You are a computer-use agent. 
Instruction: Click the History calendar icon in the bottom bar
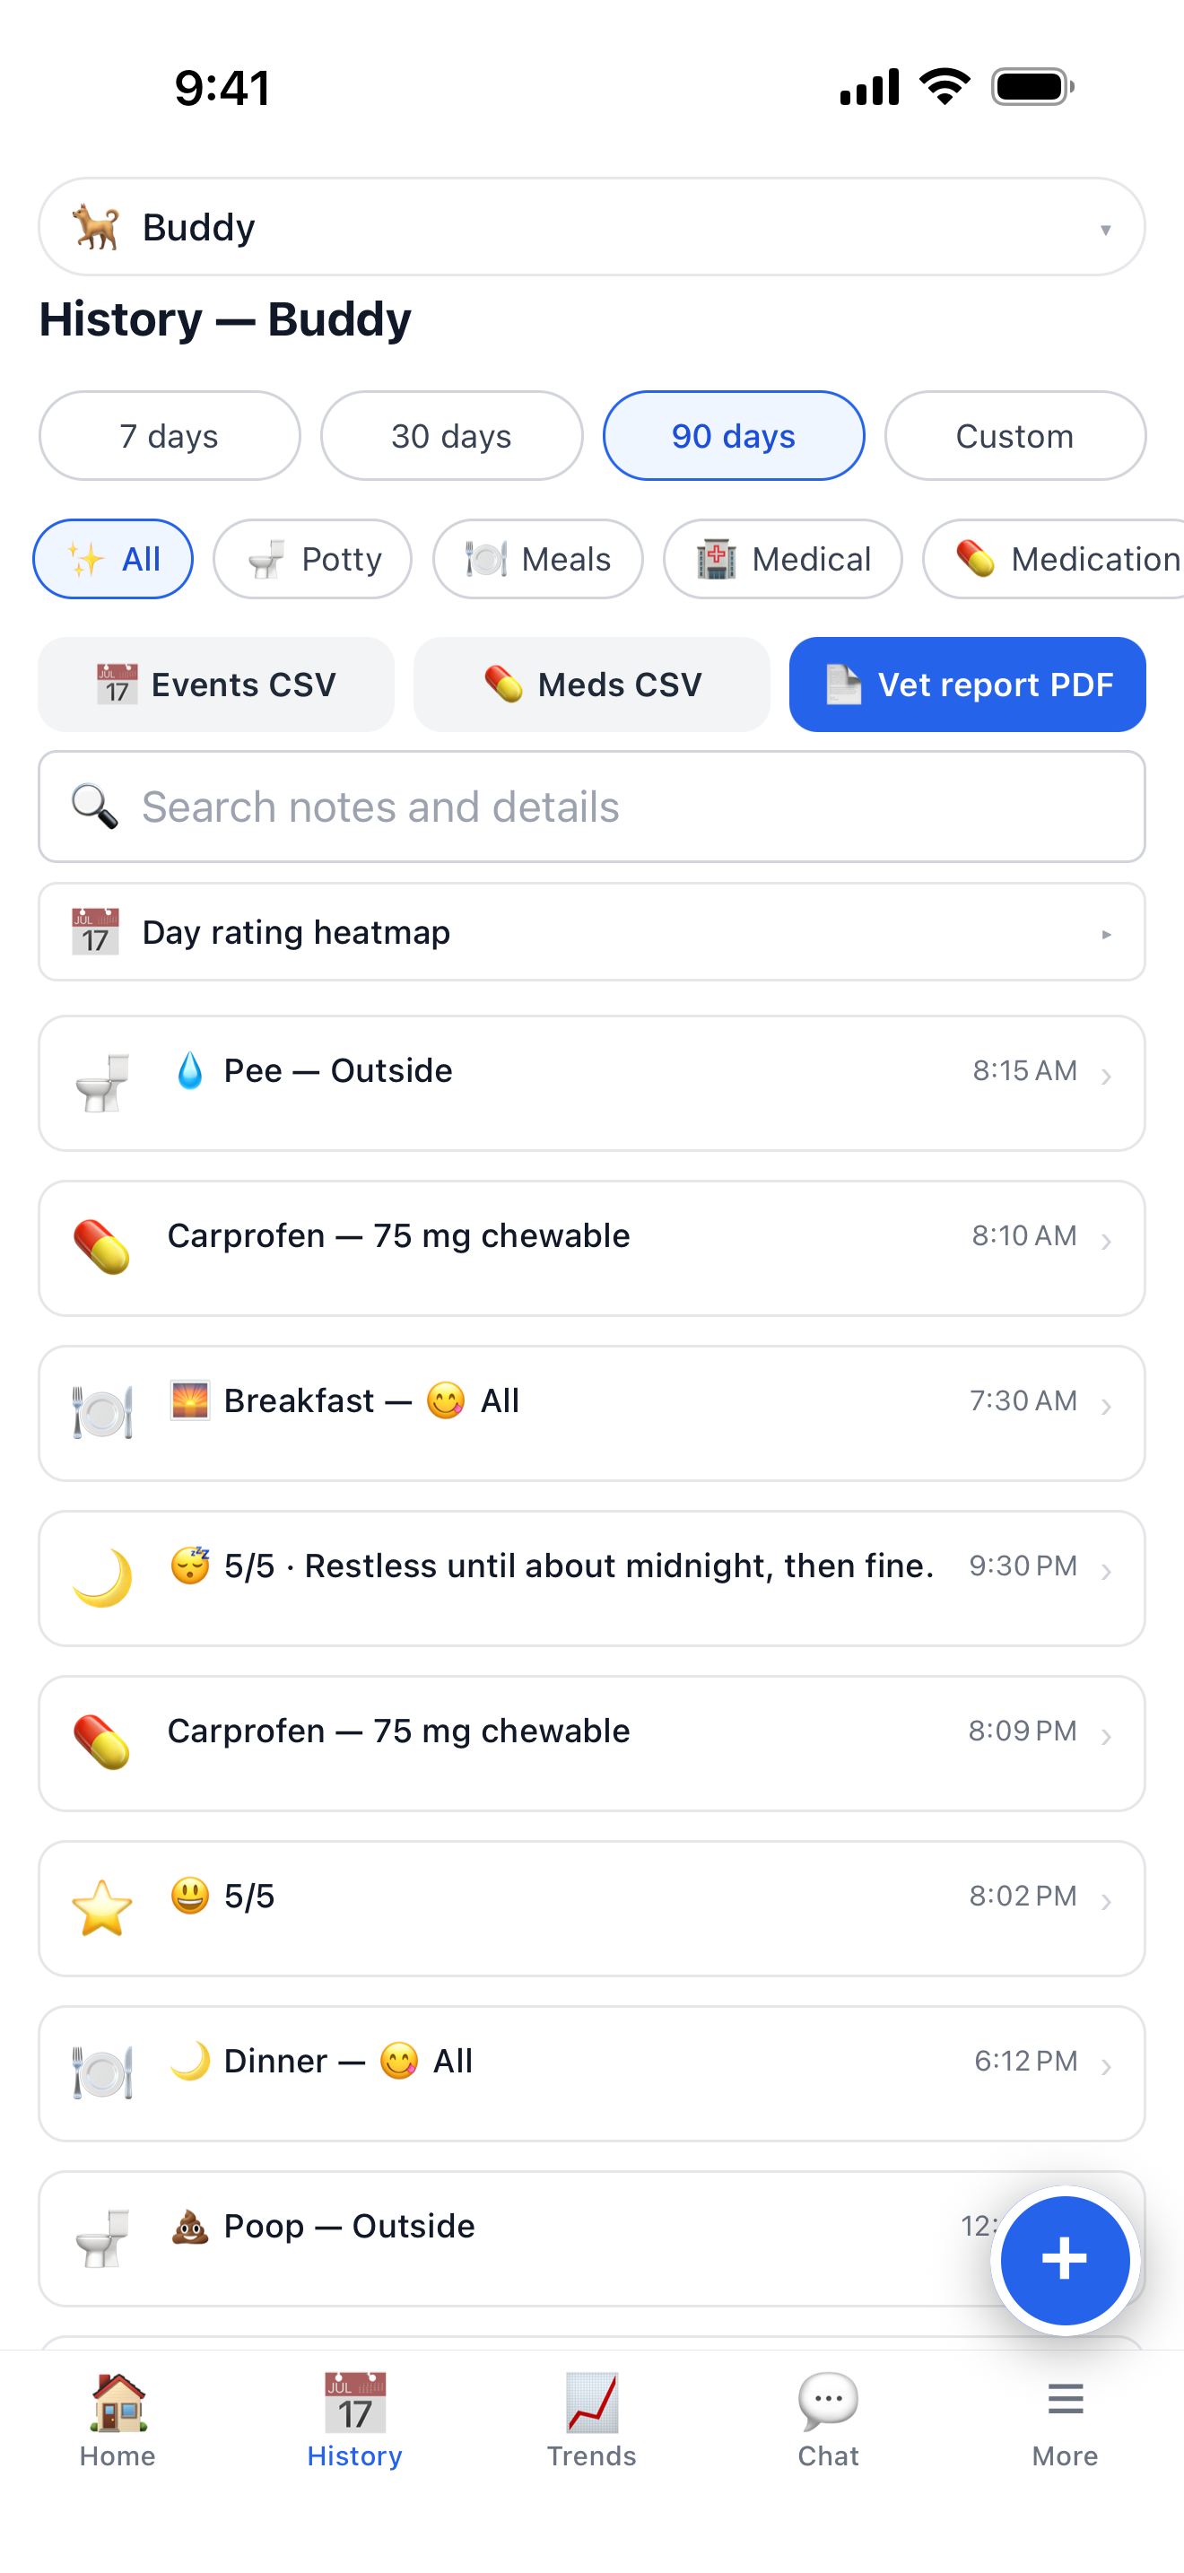pos(354,2403)
